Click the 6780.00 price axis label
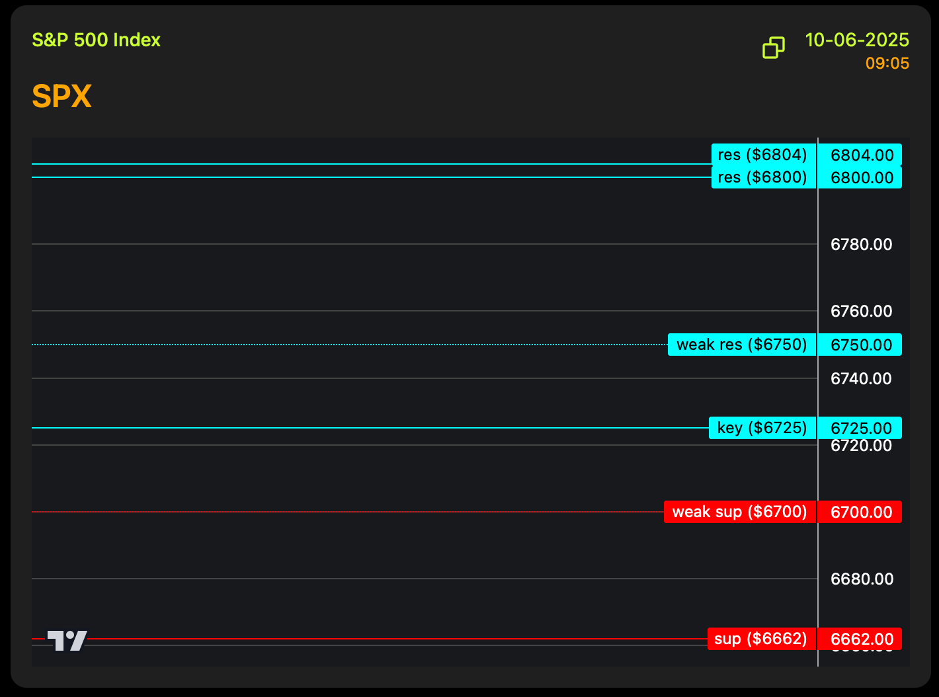Viewport: 939px width, 697px height. (x=861, y=245)
